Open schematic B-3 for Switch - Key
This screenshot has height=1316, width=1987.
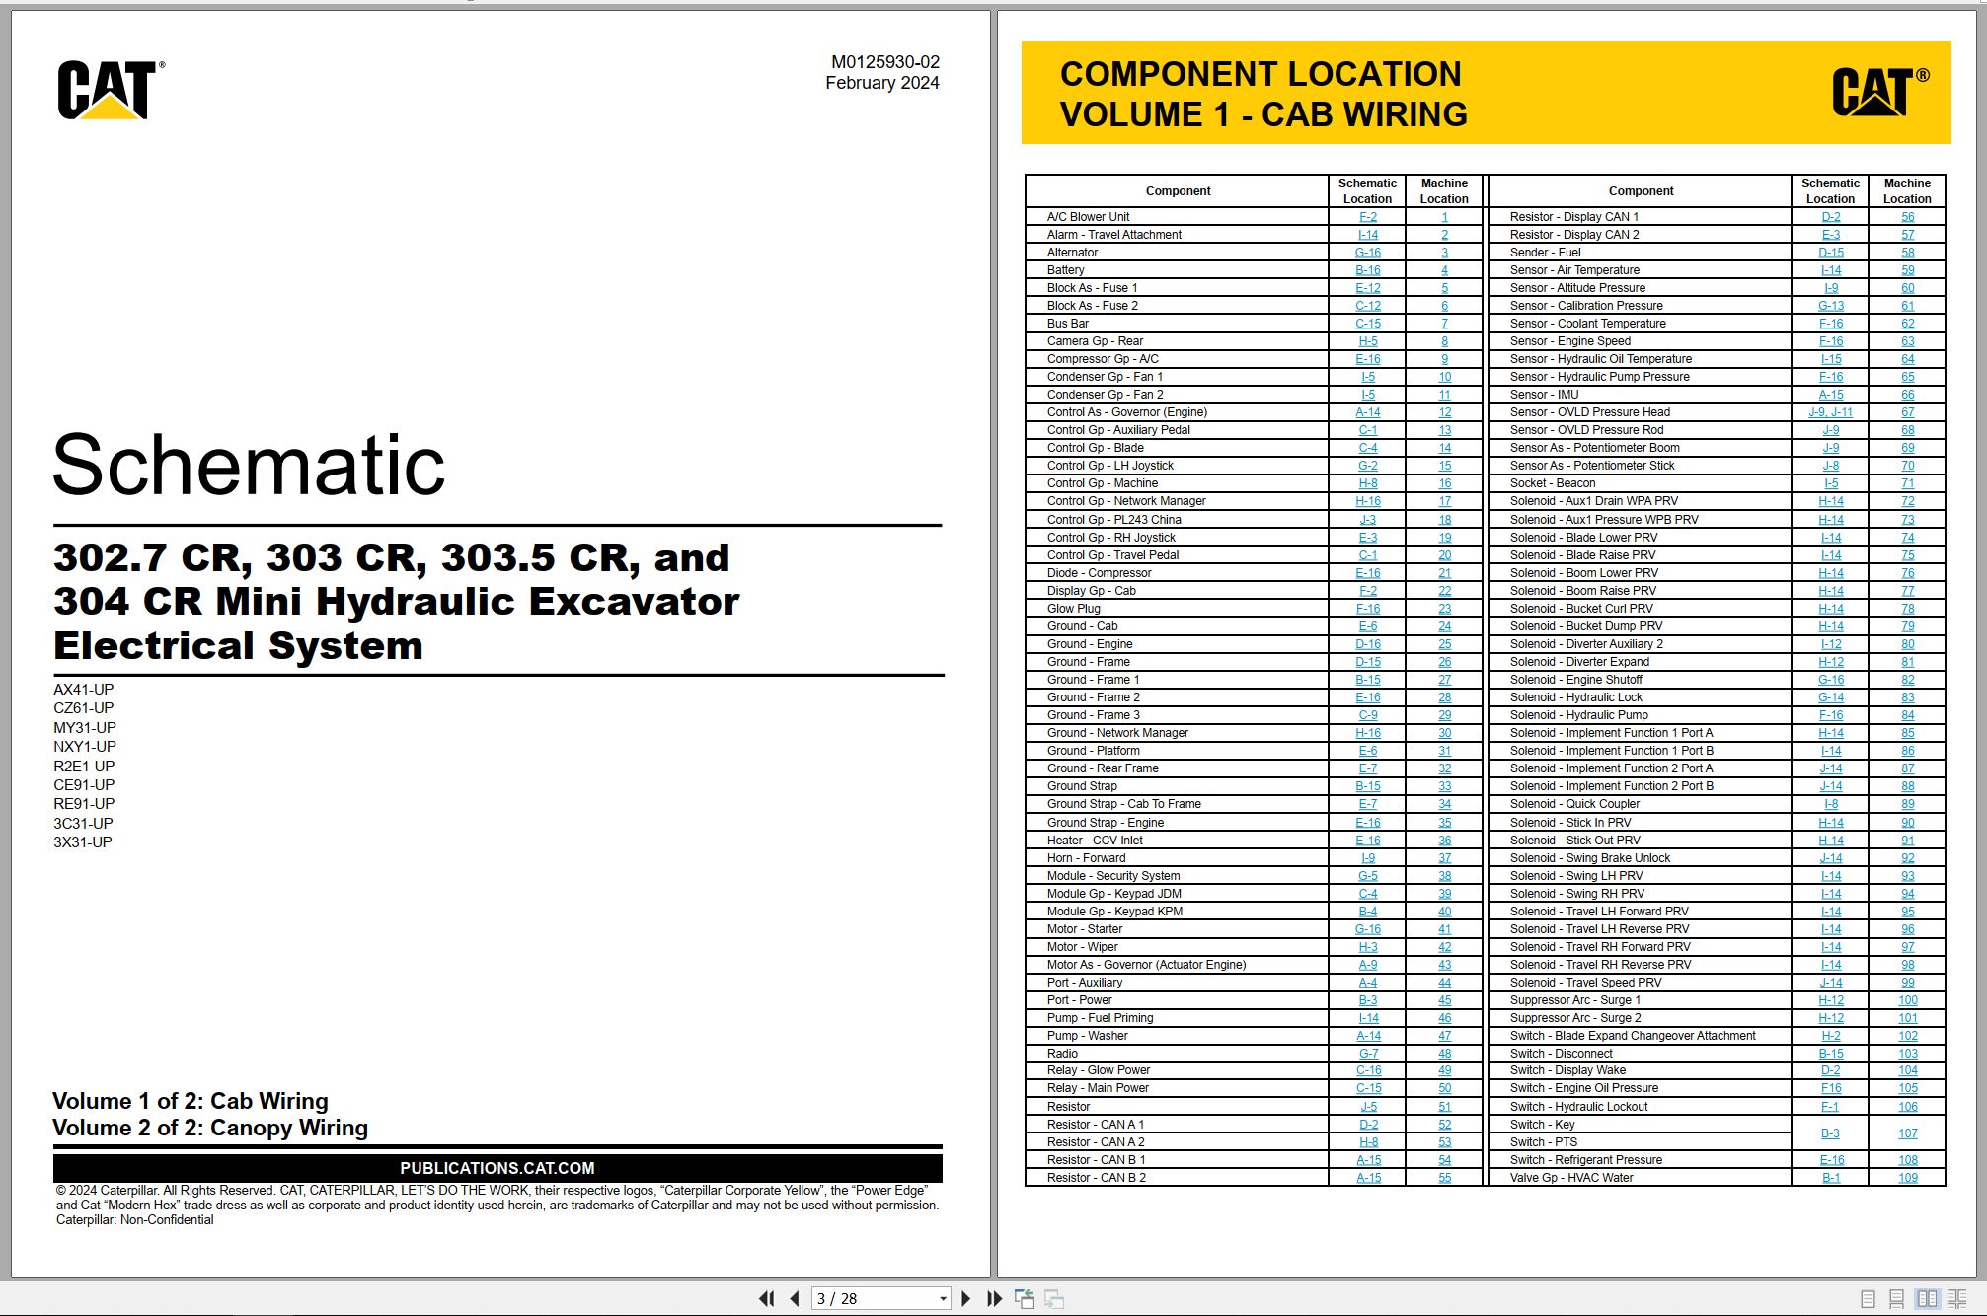click(1830, 1133)
